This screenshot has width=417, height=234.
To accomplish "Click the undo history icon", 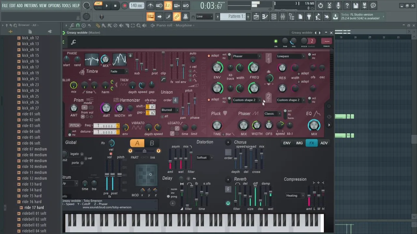I will click(x=321, y=6).
